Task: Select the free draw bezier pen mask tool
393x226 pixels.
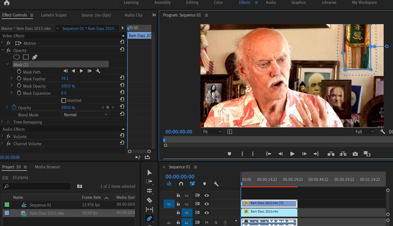Action: pos(35,57)
